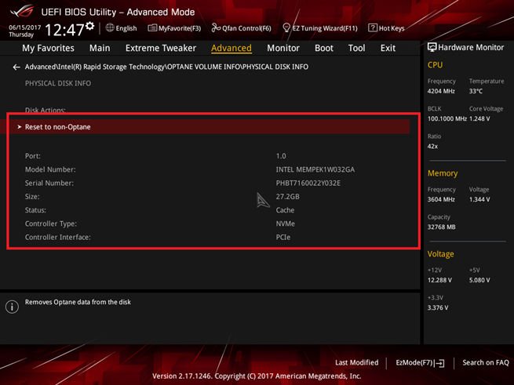Click memory frequency 3604 MHz

(441, 199)
